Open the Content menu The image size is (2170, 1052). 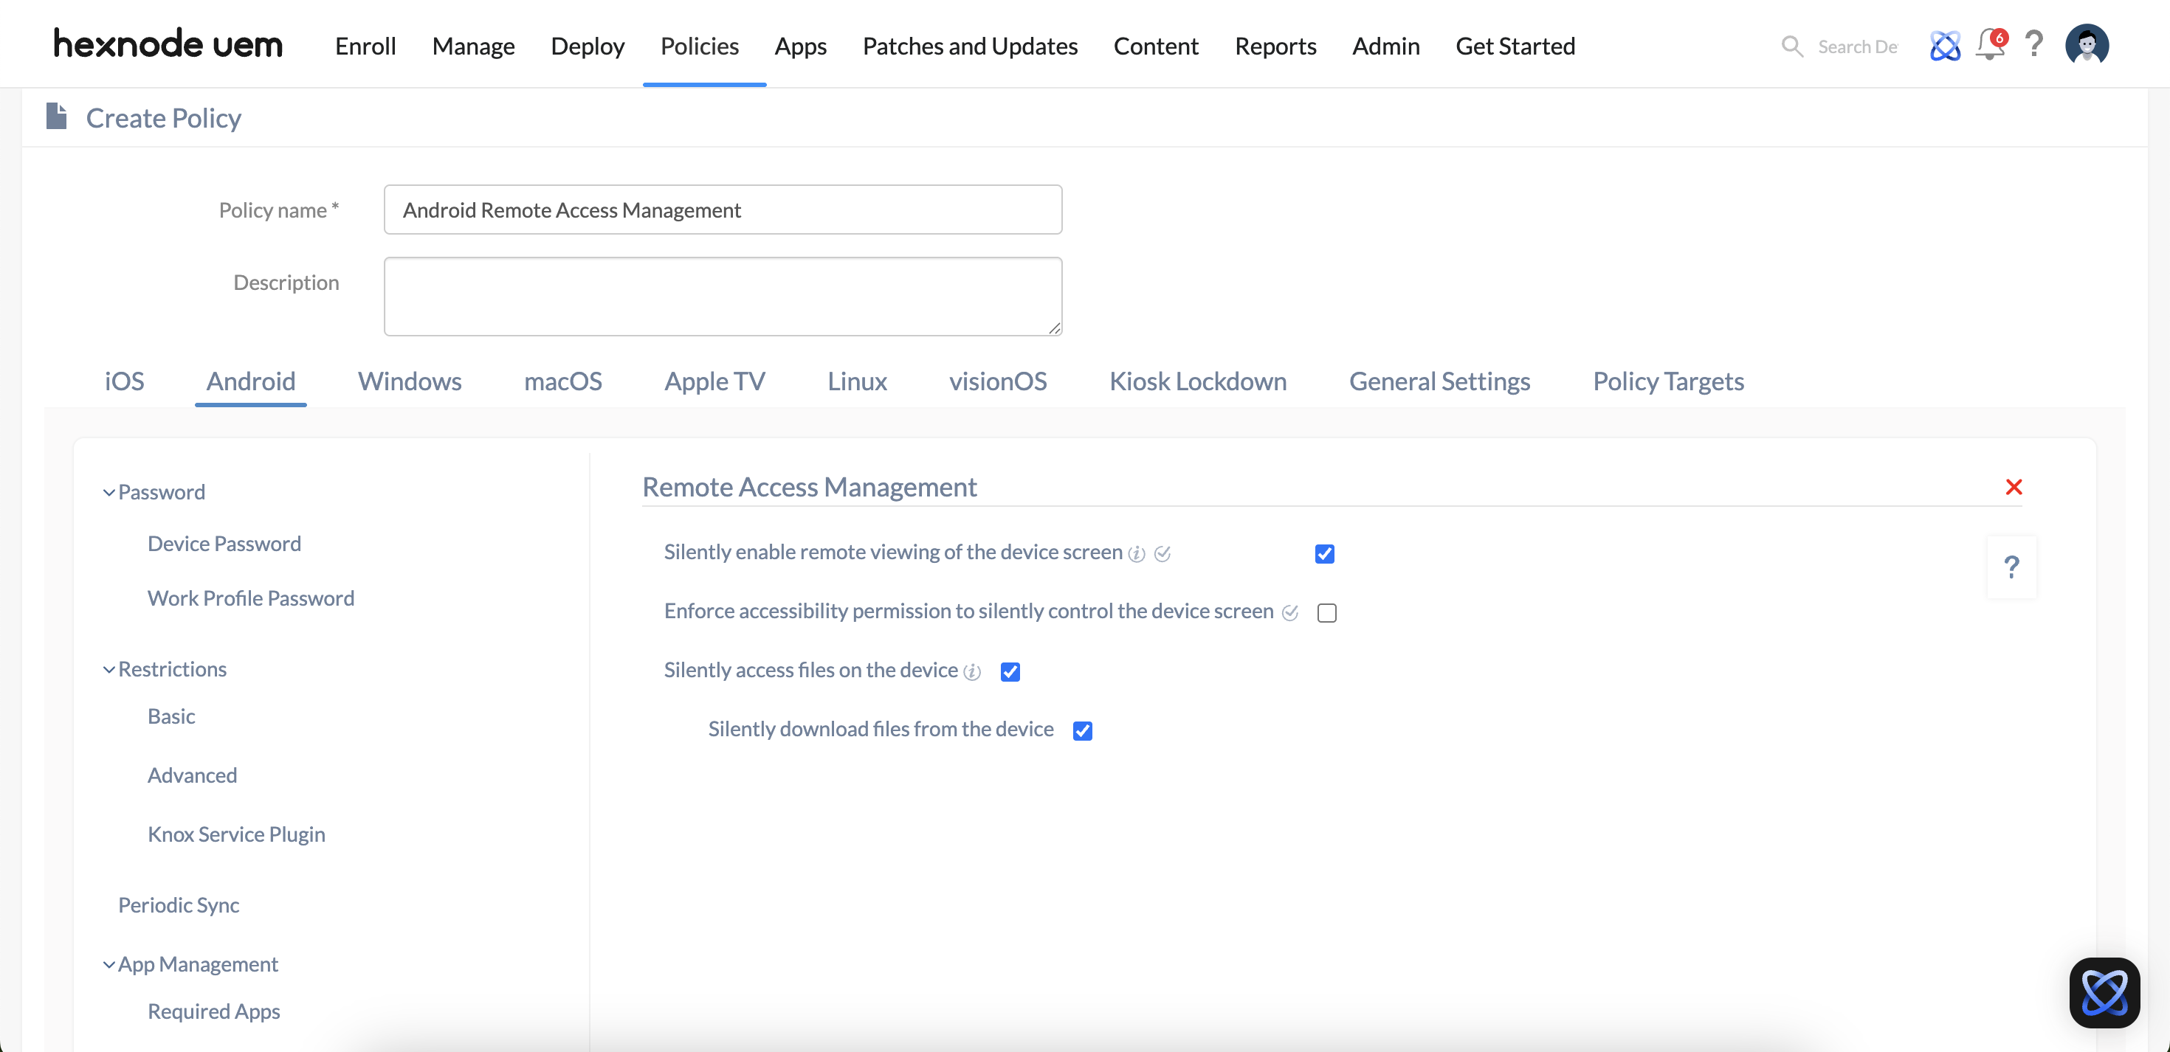tap(1156, 46)
